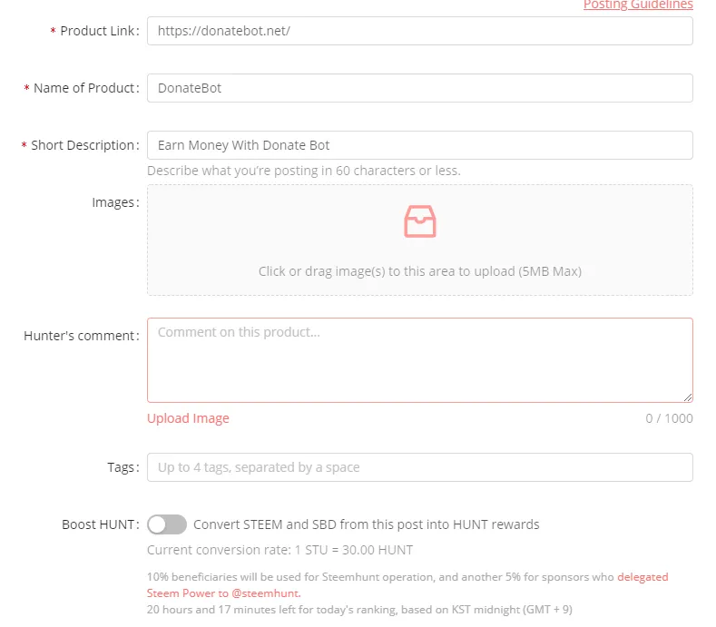Click the inbox upload icon in Images area

(x=419, y=221)
